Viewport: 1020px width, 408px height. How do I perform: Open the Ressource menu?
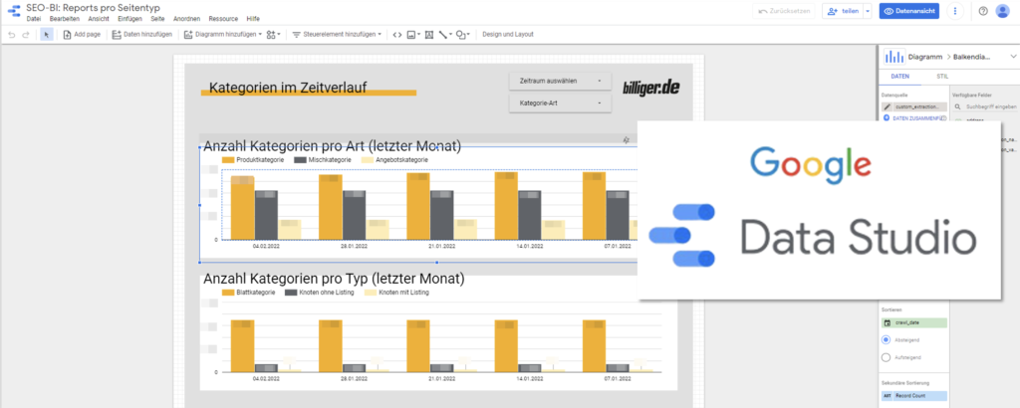(x=223, y=19)
